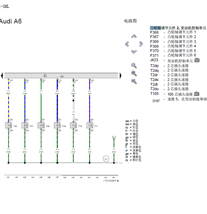Go to previous diagram page via left triangle

(2, 76)
